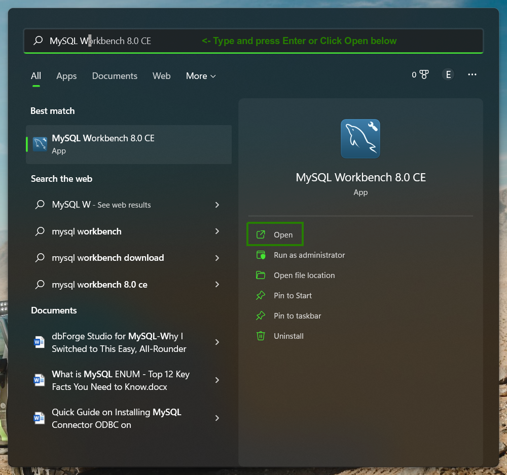
Task: Choose Open file location
Action: coord(304,275)
